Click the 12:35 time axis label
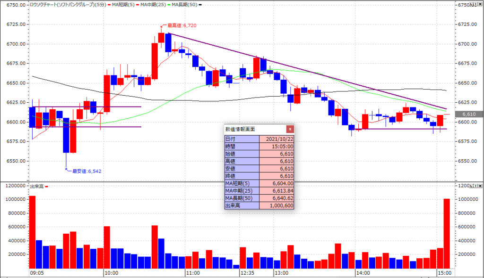The width and height of the screenshot is (484, 278). pos(247,273)
